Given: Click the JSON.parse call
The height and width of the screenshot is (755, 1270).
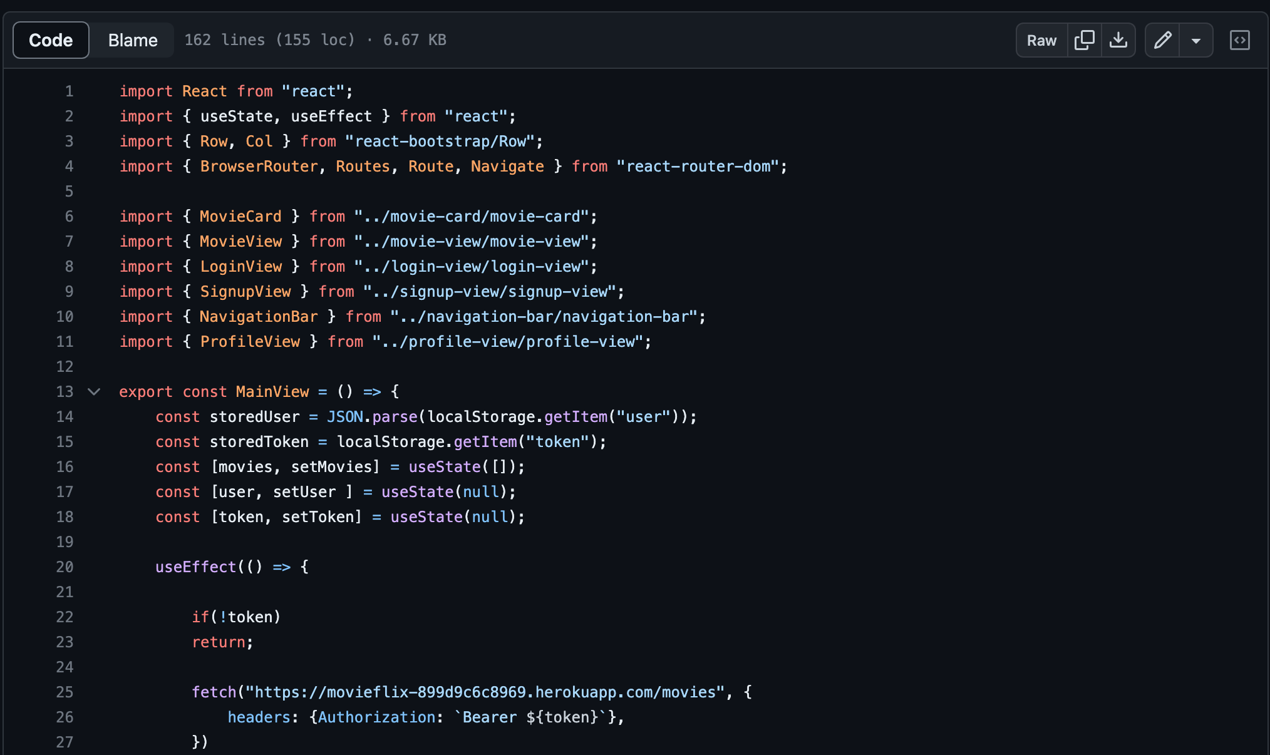Looking at the screenshot, I should [x=372, y=417].
